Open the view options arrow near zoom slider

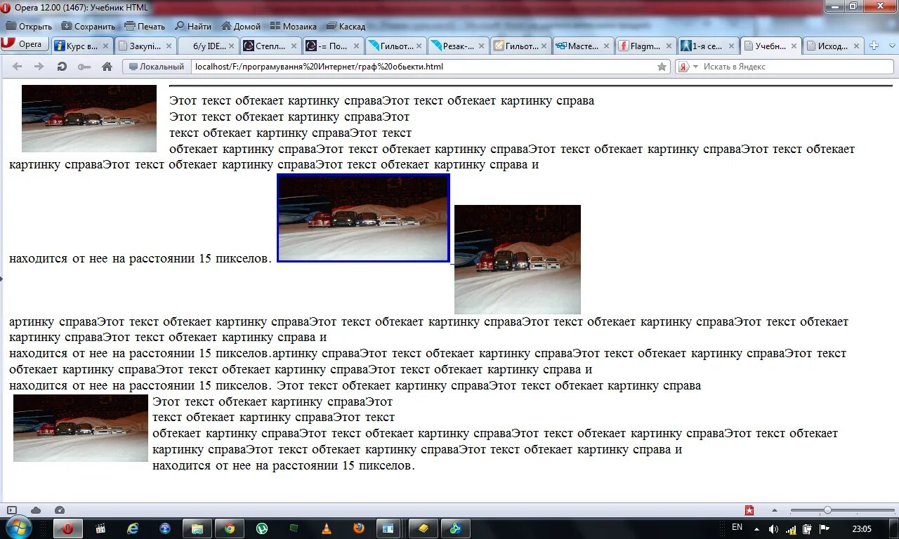775,510
